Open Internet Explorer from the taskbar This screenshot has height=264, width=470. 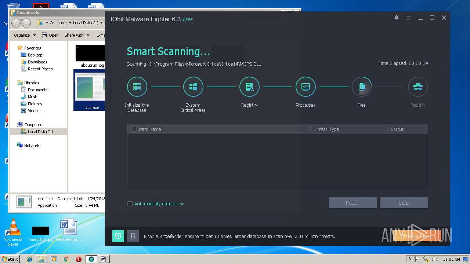coord(29,259)
